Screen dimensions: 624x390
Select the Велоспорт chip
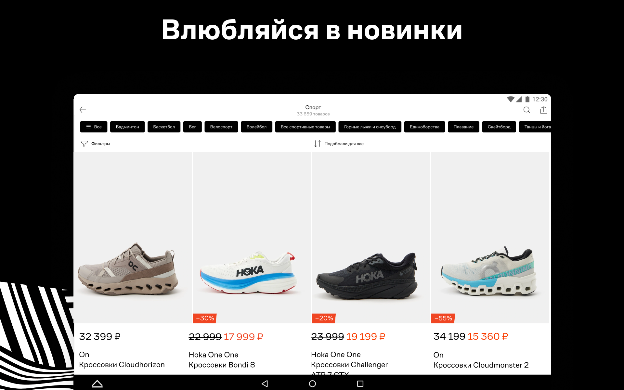[x=221, y=127]
